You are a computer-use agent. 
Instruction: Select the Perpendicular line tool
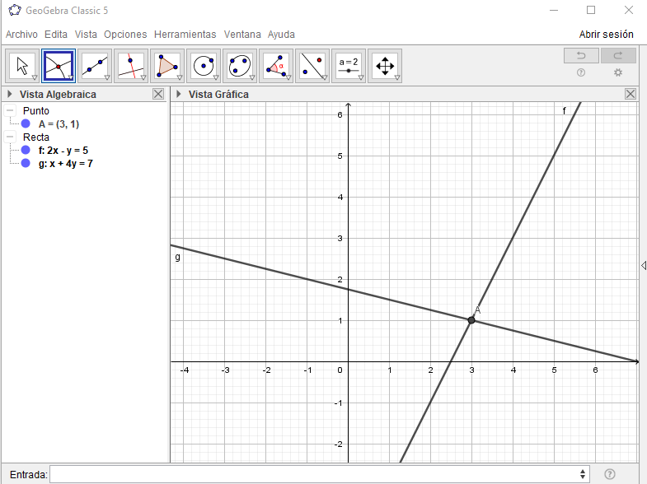131,66
